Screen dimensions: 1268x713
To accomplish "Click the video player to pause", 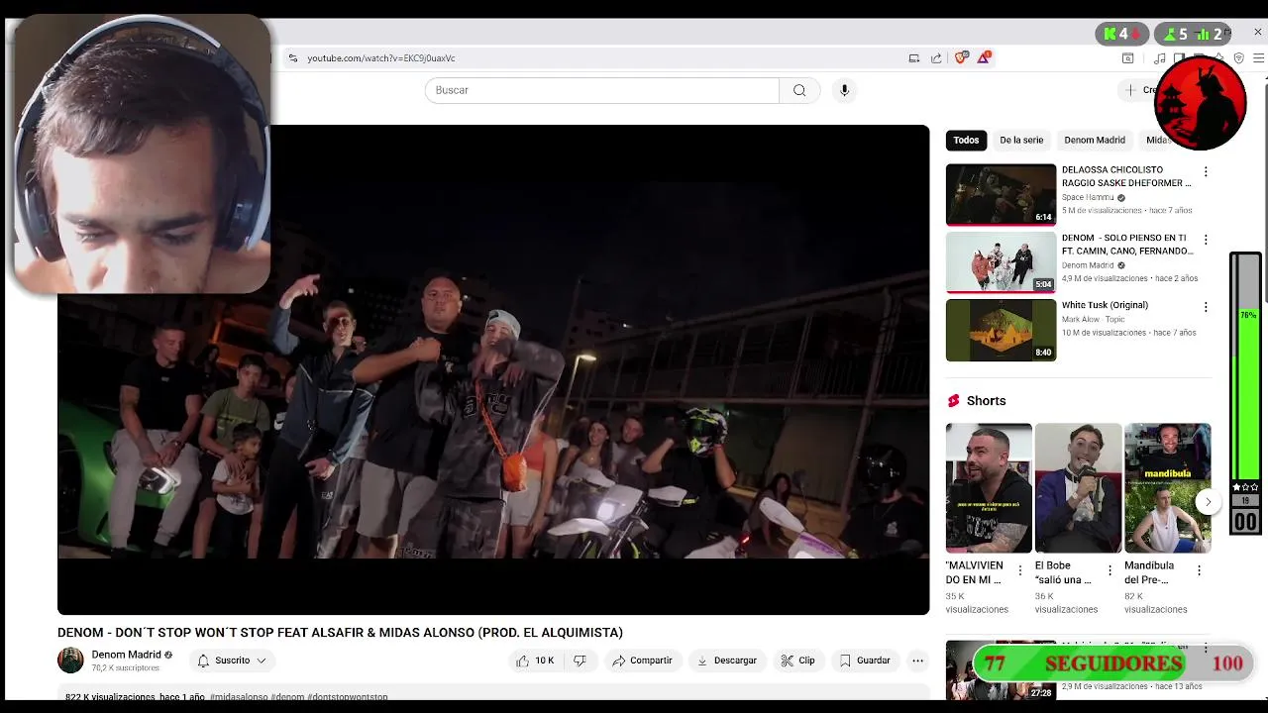I will tap(493, 369).
